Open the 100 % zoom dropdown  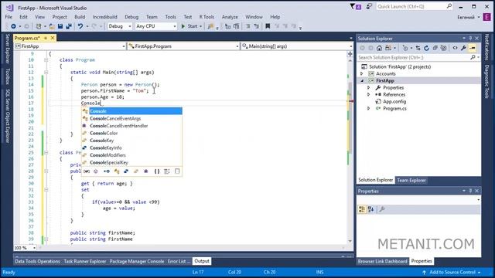[25, 248]
